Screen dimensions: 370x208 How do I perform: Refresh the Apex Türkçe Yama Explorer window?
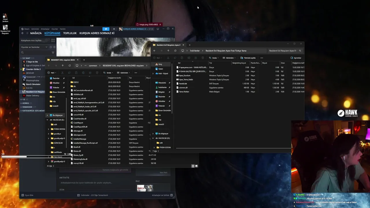pyautogui.click(x=175, y=51)
